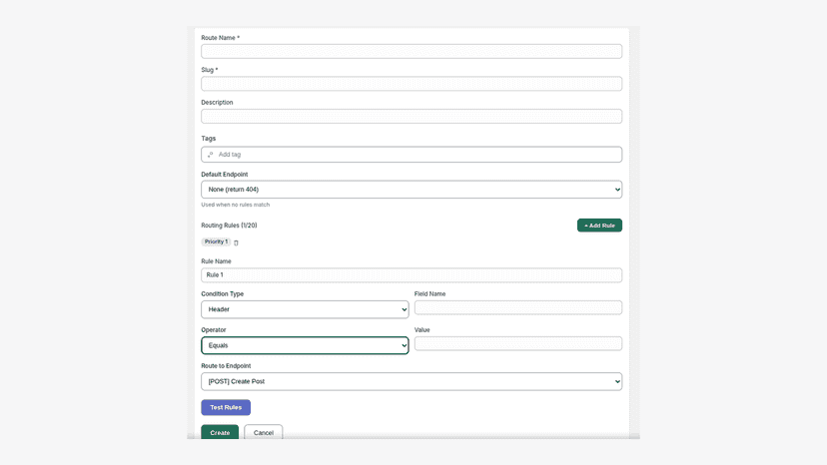Open the Default Endpoint dropdown

(412, 190)
